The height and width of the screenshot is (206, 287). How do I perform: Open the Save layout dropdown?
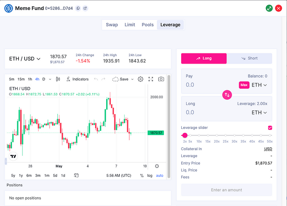[123, 79]
